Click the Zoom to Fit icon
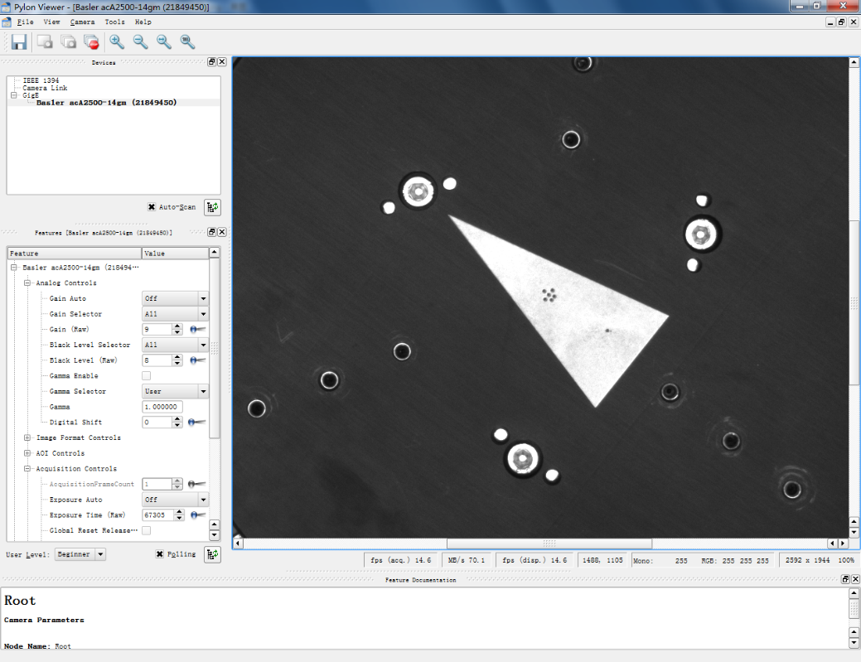This screenshot has width=861, height=662. [x=164, y=41]
